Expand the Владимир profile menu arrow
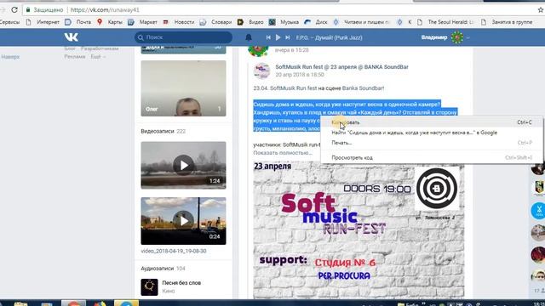545x306 pixels. click(468, 37)
